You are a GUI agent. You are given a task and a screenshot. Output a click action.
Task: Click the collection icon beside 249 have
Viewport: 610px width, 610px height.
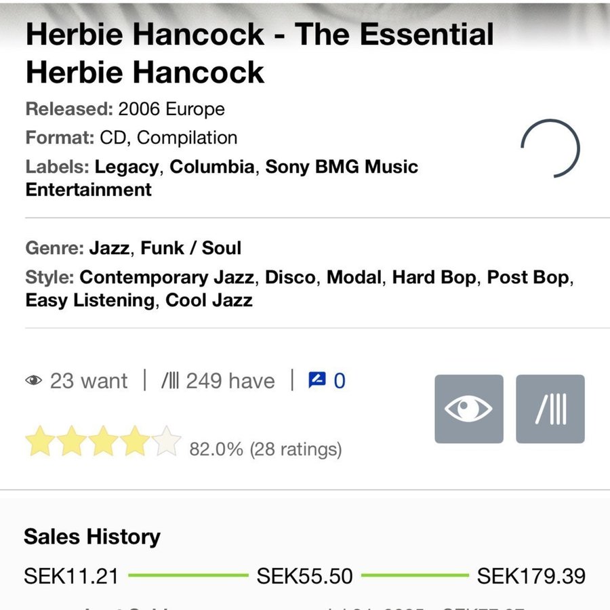169,381
